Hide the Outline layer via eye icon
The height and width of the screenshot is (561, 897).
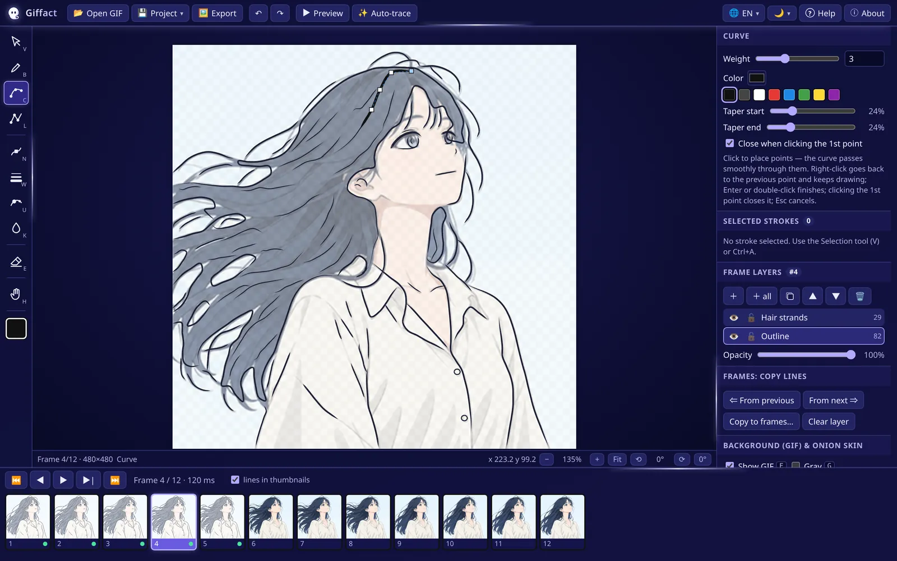[x=734, y=337]
